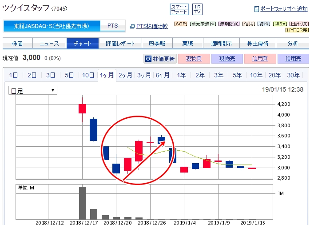
Task: Open the IR TV icon
Action: coord(197,9)
